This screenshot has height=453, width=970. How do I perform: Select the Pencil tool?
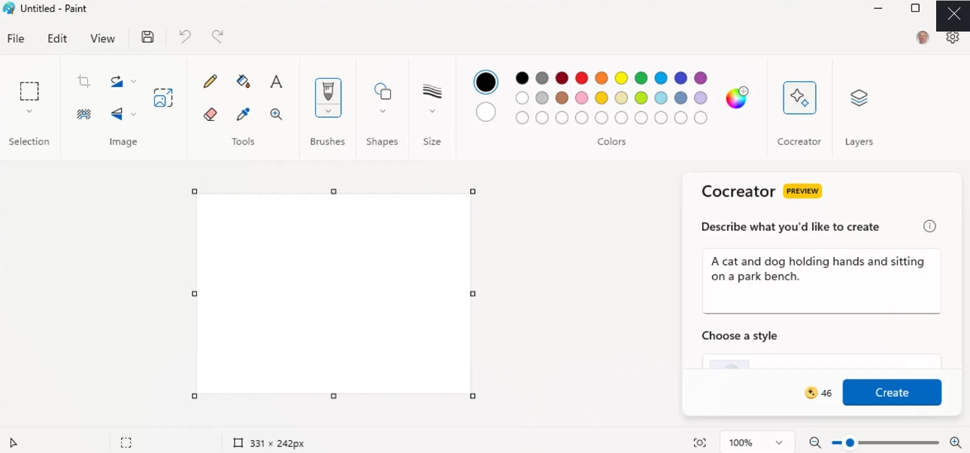pyautogui.click(x=211, y=81)
